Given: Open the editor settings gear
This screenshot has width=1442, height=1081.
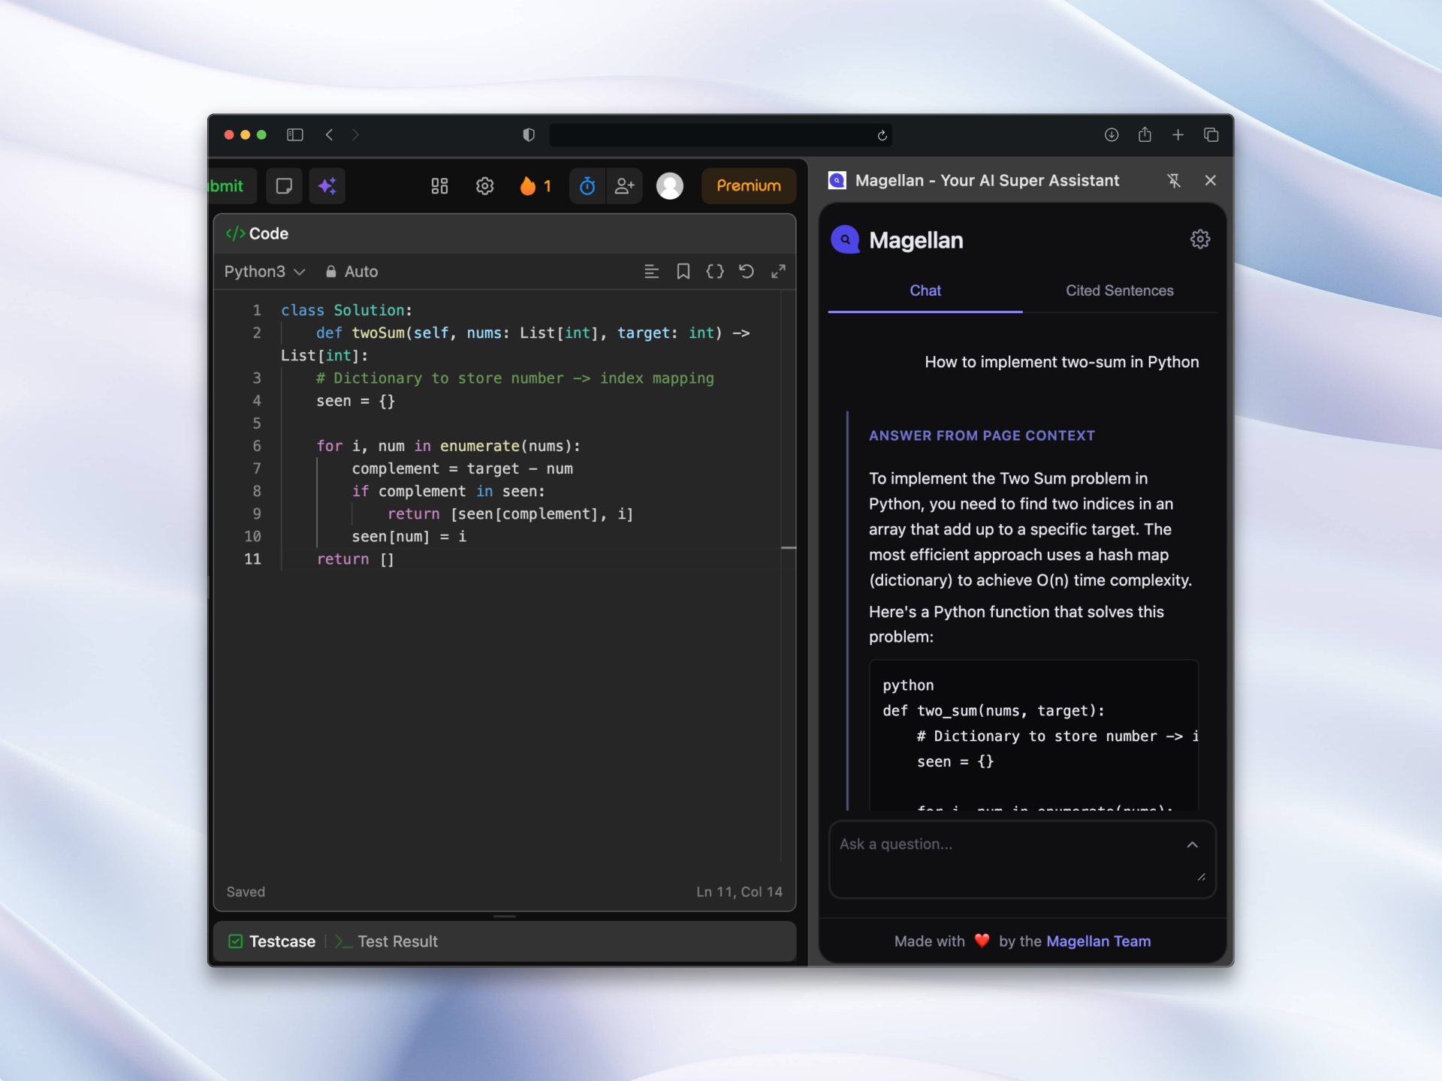Looking at the screenshot, I should click(x=484, y=185).
